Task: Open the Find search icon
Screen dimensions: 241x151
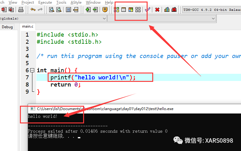Action: tap(51, 10)
